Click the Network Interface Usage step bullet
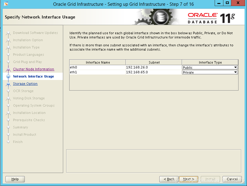 8,77
